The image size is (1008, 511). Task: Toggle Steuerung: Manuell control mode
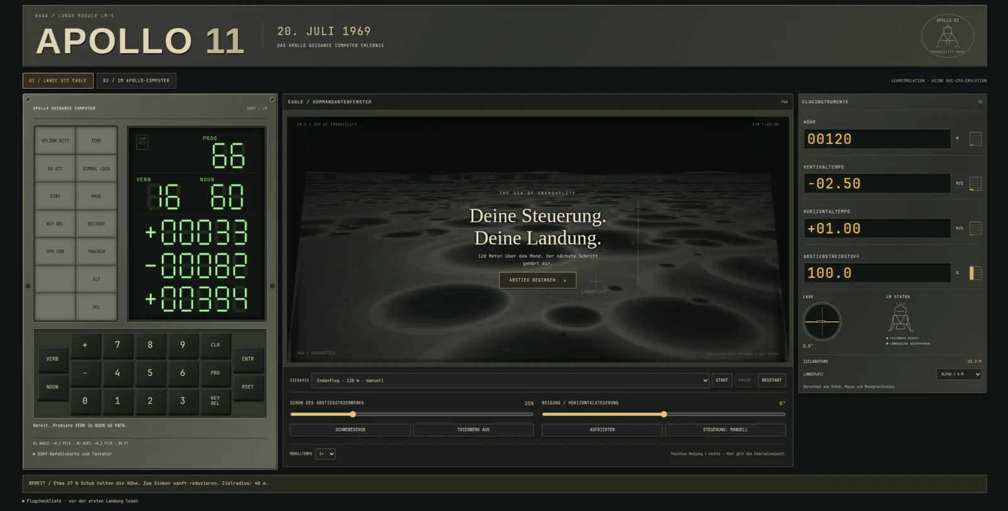(725, 430)
